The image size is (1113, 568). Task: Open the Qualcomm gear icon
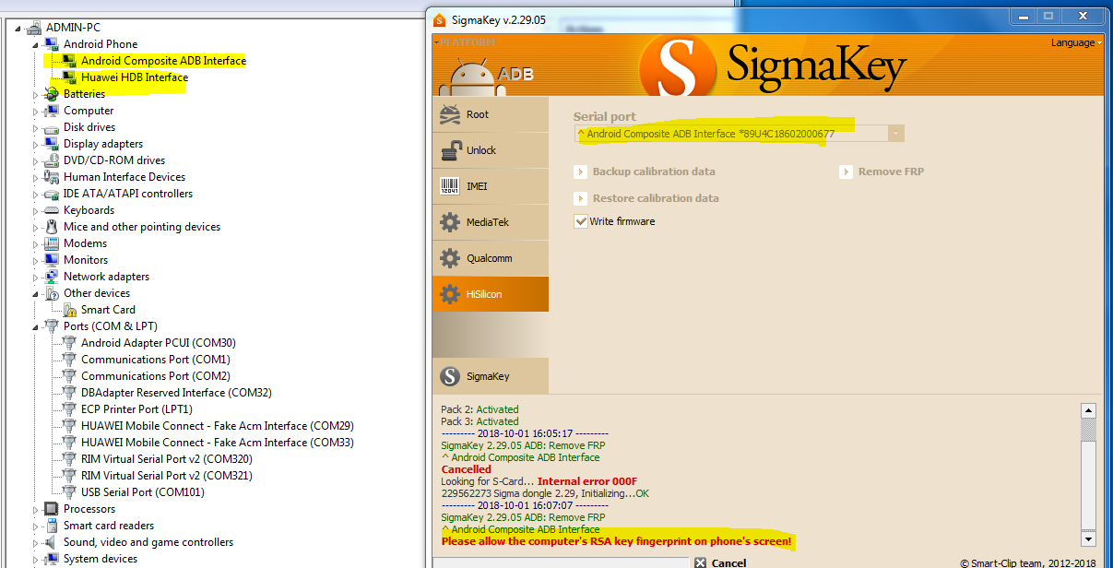[x=450, y=258]
